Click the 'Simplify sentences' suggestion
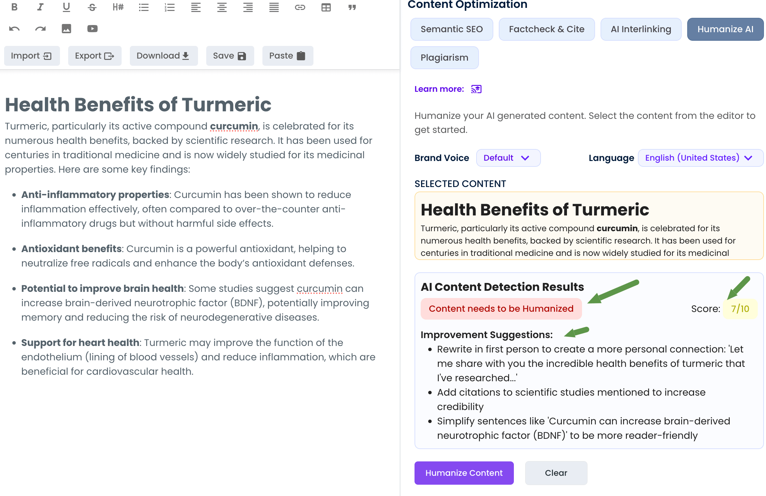 (584, 428)
